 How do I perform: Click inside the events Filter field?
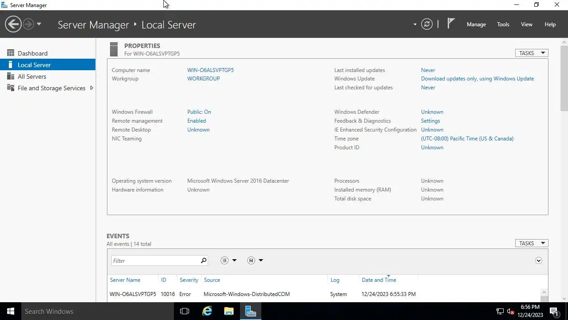click(x=155, y=260)
